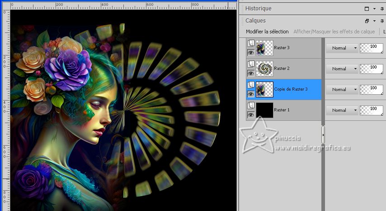The image size is (386, 211).
Task: Pin the Historique panel
Action: [x=382, y=9]
